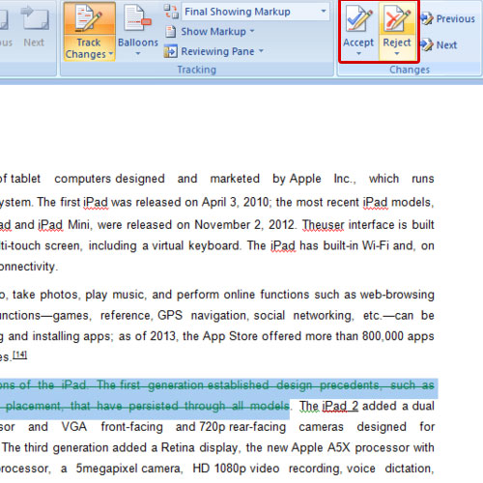Expand the Balloons dropdown arrow
Viewport: 483px width, 483px height.
(138, 53)
